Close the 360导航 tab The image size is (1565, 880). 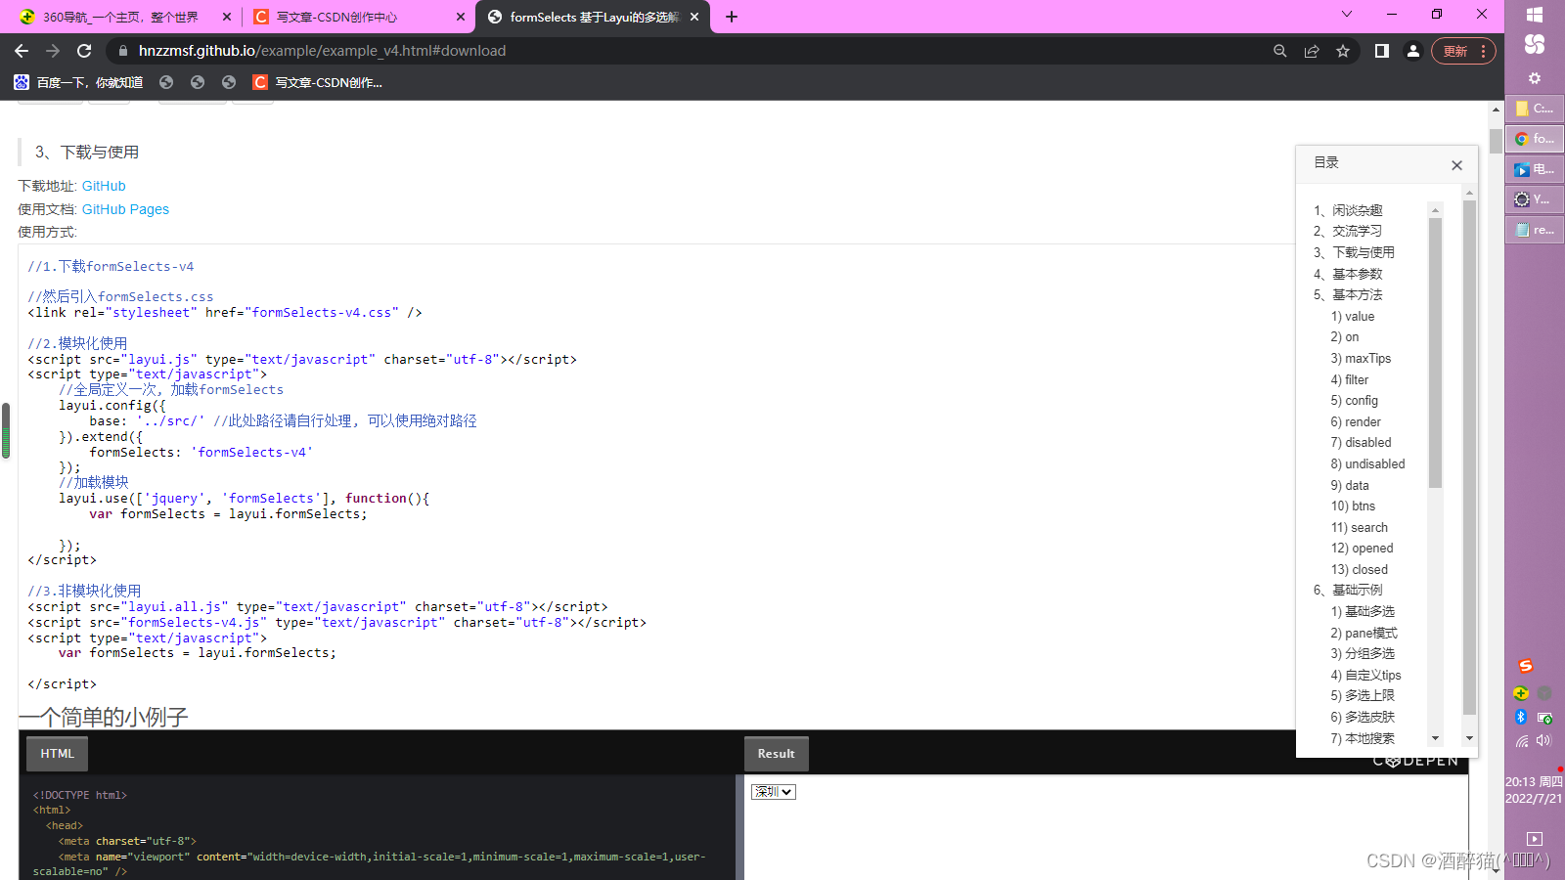[227, 17]
